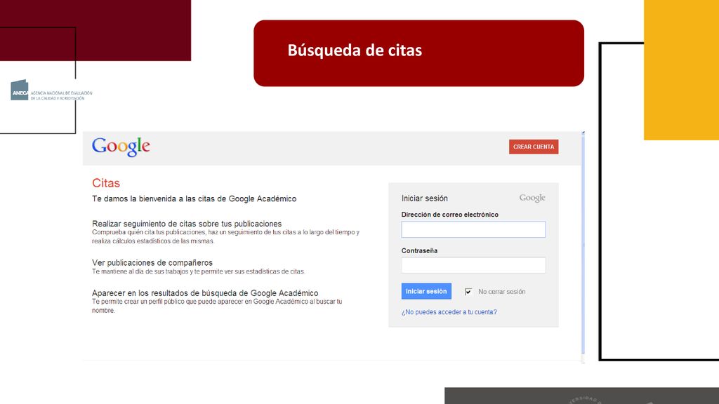The height and width of the screenshot is (404, 719).
Task: Select the Búsqueda de citas slide title
Action: pyautogui.click(x=355, y=50)
